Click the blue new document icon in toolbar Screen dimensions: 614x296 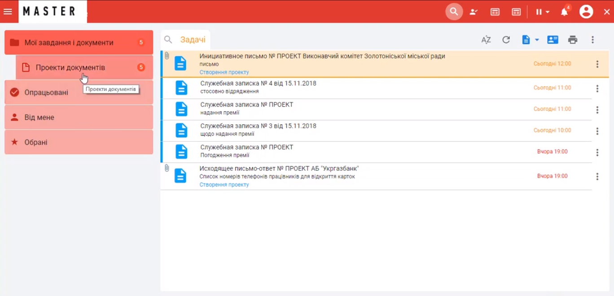click(x=526, y=39)
